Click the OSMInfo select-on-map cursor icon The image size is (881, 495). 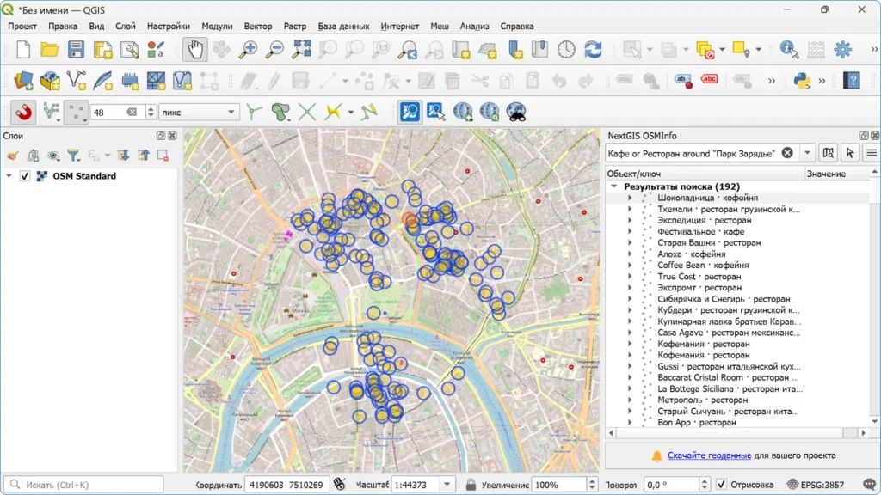click(x=849, y=153)
